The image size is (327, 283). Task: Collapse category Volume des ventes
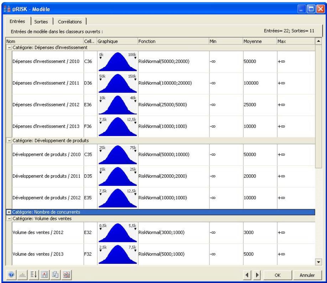pos(9,218)
